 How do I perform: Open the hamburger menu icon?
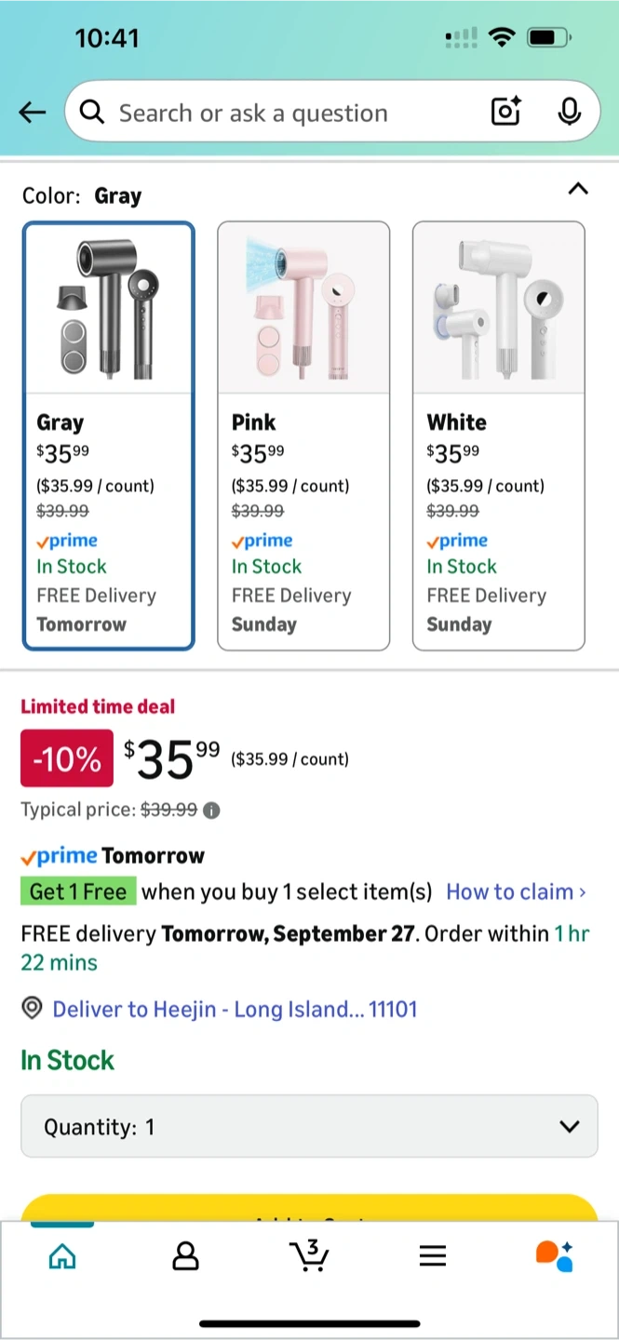(x=433, y=1257)
